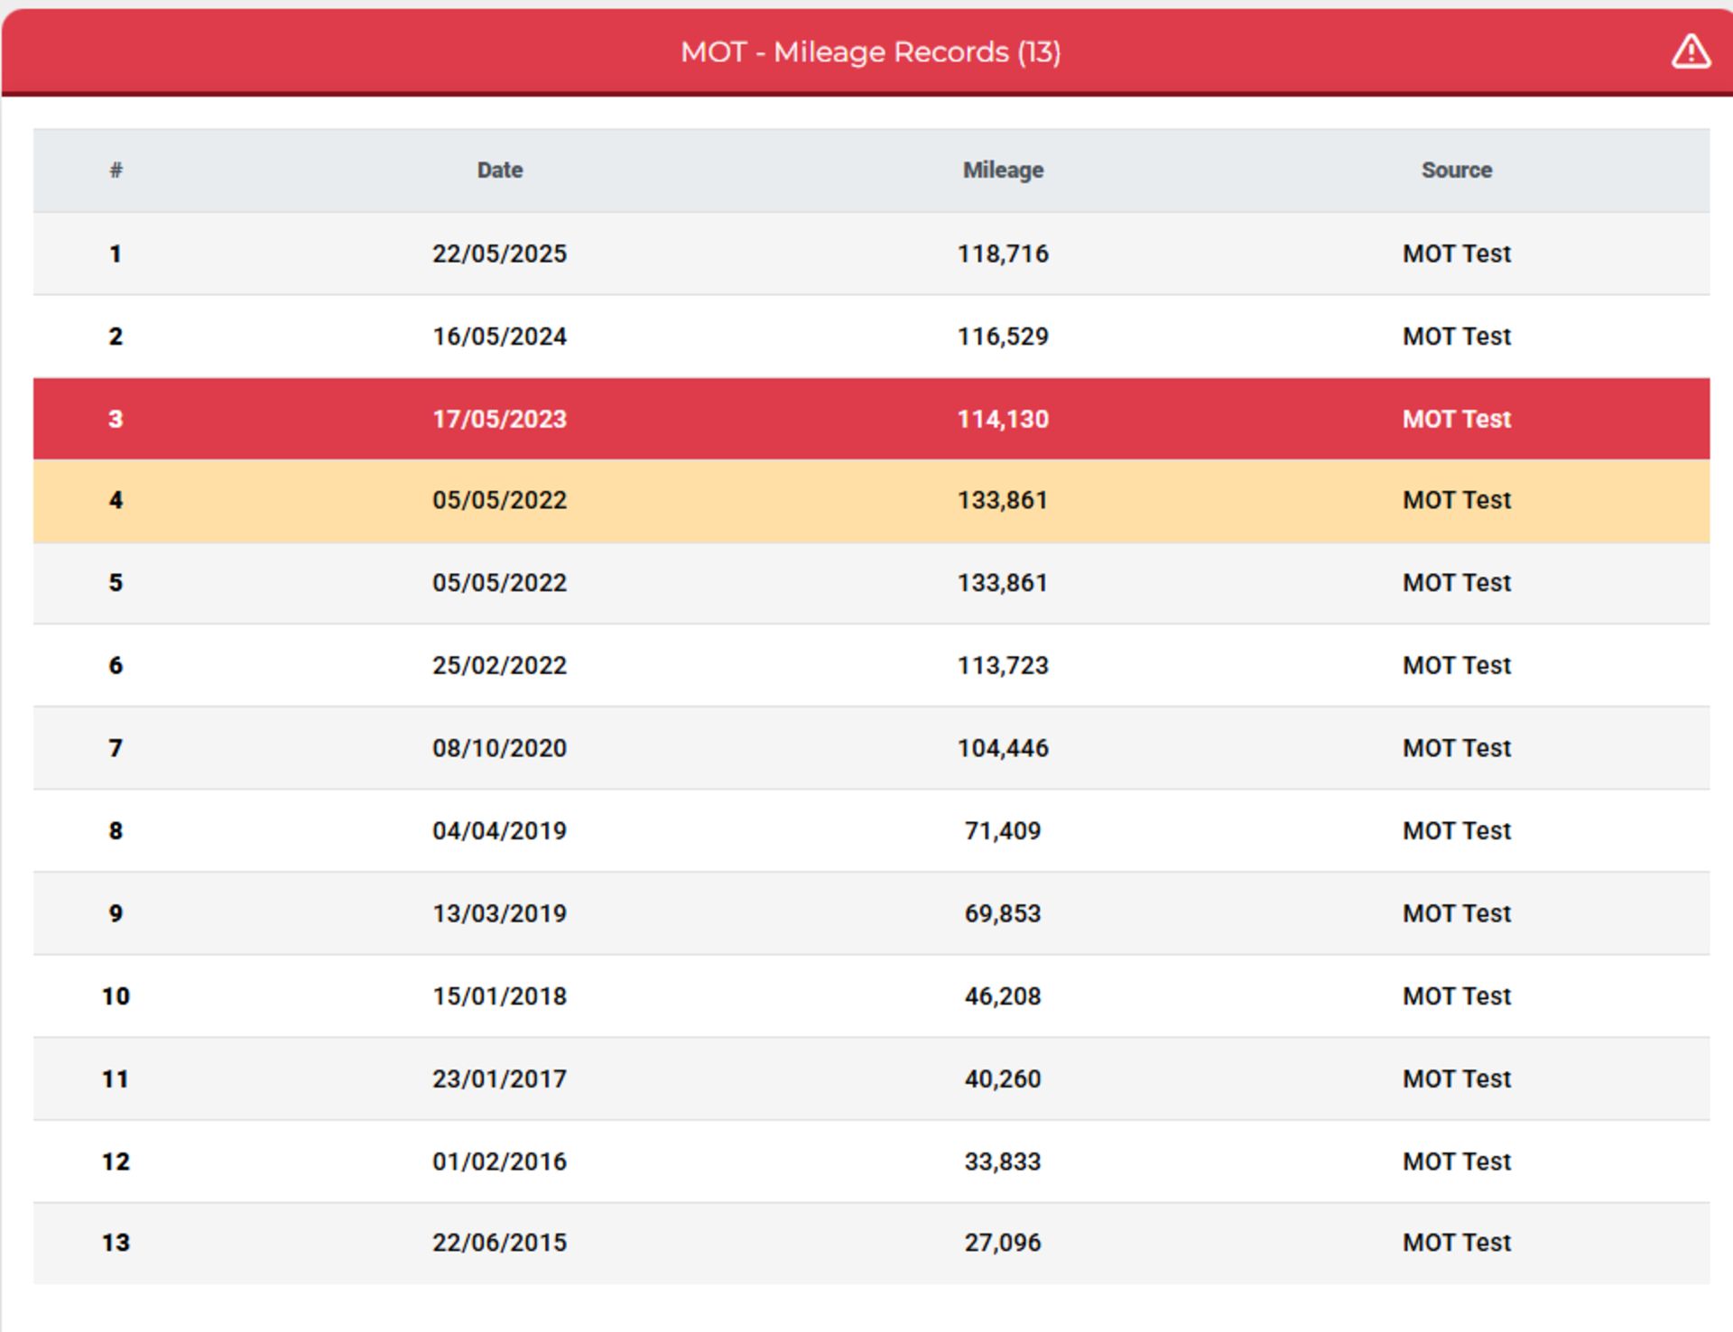This screenshot has width=1733, height=1332.
Task: Click the Date column header
Action: coord(499,170)
